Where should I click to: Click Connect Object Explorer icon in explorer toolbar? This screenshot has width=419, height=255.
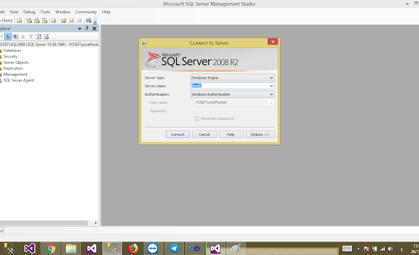(x=8, y=37)
